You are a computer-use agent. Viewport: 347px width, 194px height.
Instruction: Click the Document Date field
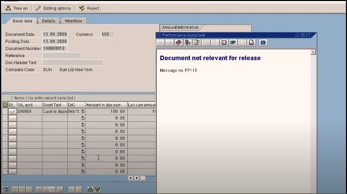tap(55, 34)
